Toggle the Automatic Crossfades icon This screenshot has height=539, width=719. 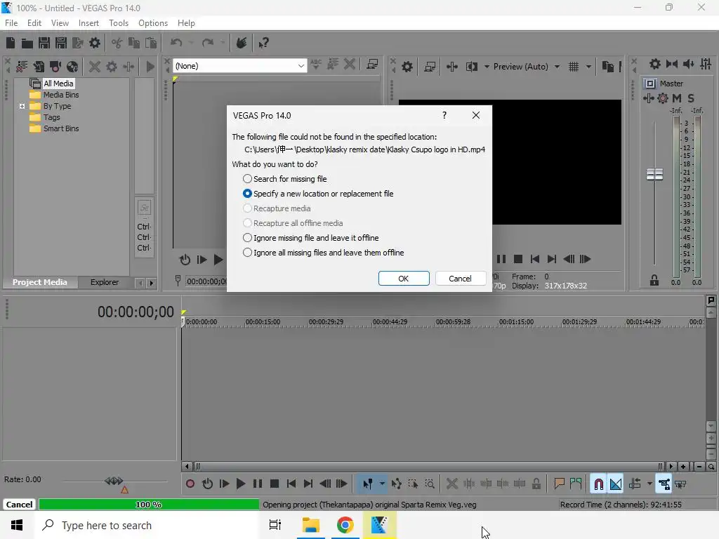coord(615,484)
